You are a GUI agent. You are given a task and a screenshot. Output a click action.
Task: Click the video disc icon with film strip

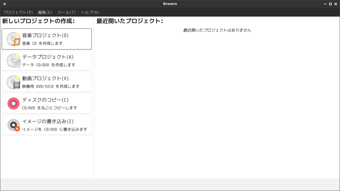pyautogui.click(x=14, y=82)
